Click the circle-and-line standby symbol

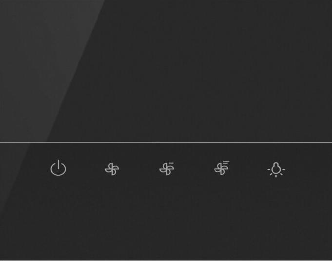58,168
